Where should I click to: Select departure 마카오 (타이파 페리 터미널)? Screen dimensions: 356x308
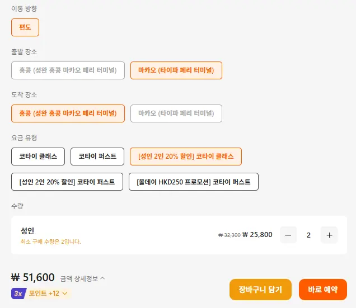176,70
